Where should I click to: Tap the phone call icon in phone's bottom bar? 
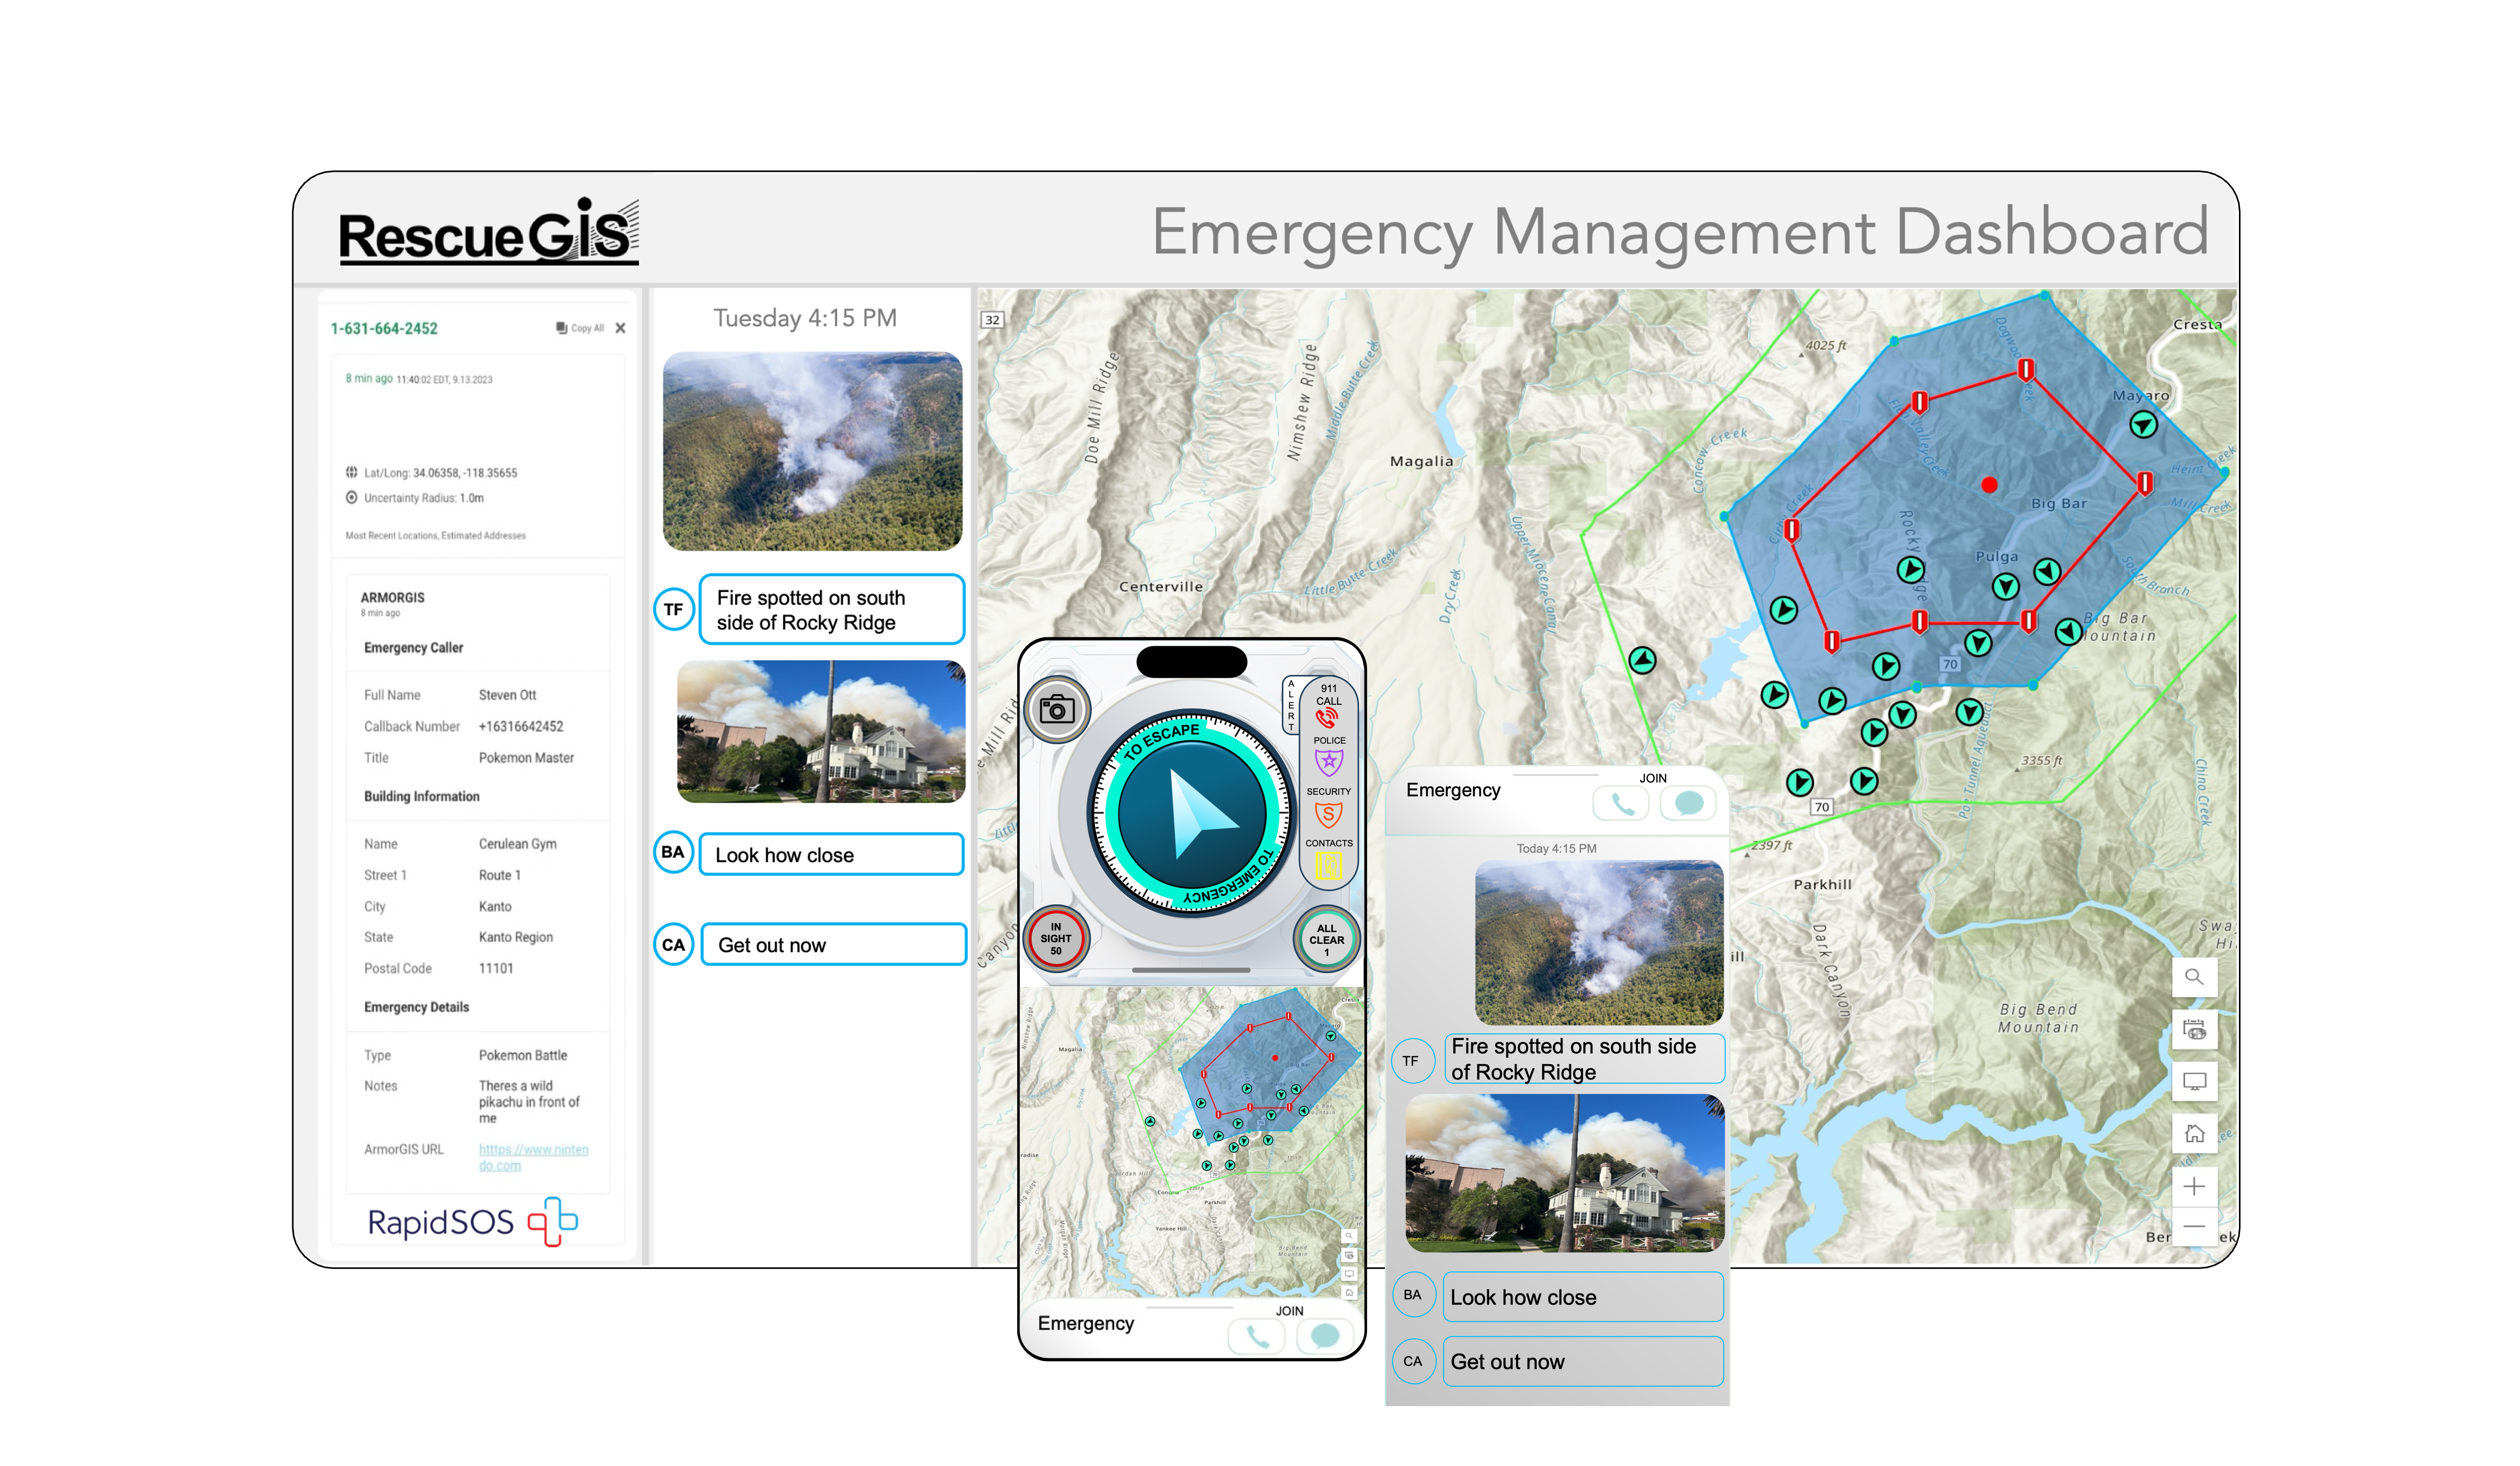pyautogui.click(x=1256, y=1336)
